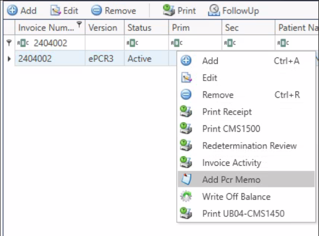Click the Print printer icon in the toolbar
The height and width of the screenshot is (236, 319).
[x=169, y=10]
